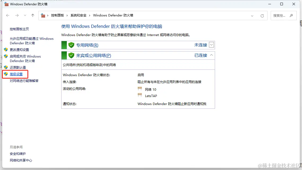The height and width of the screenshot is (170, 302).
Task: Open address bar history dropdown
Action: [252, 16]
